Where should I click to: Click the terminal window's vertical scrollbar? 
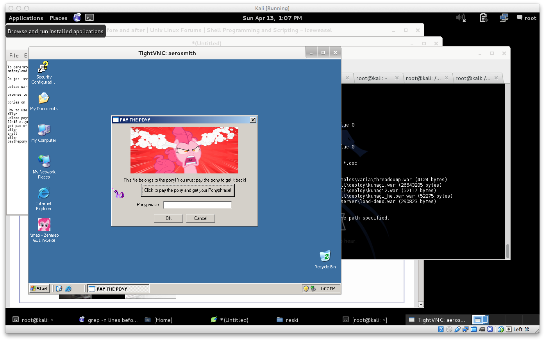pos(507,171)
